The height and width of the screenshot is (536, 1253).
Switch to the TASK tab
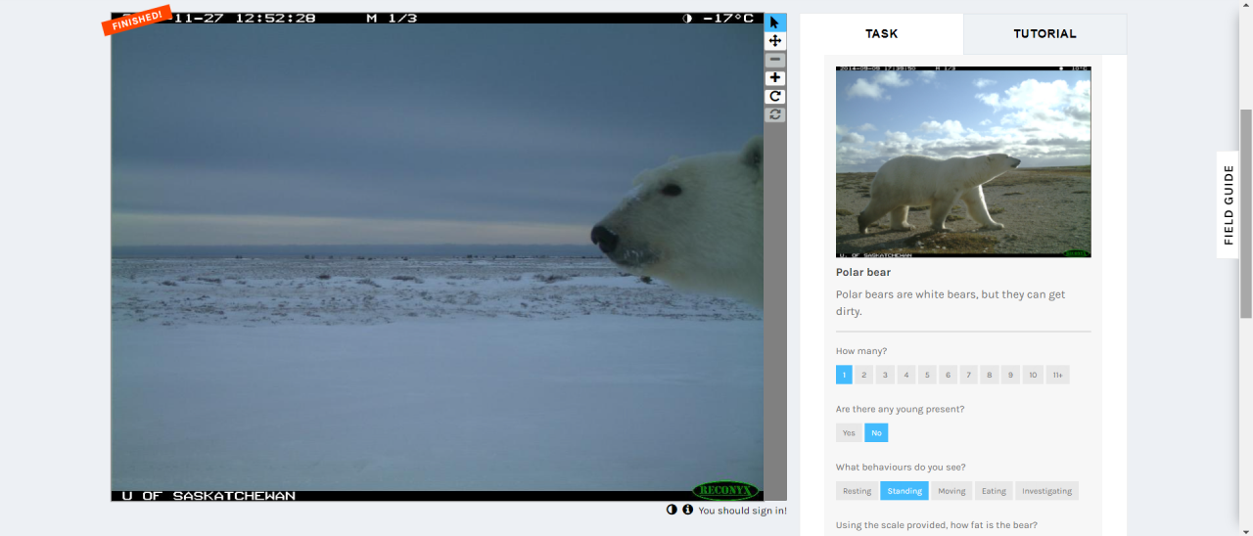881,33
